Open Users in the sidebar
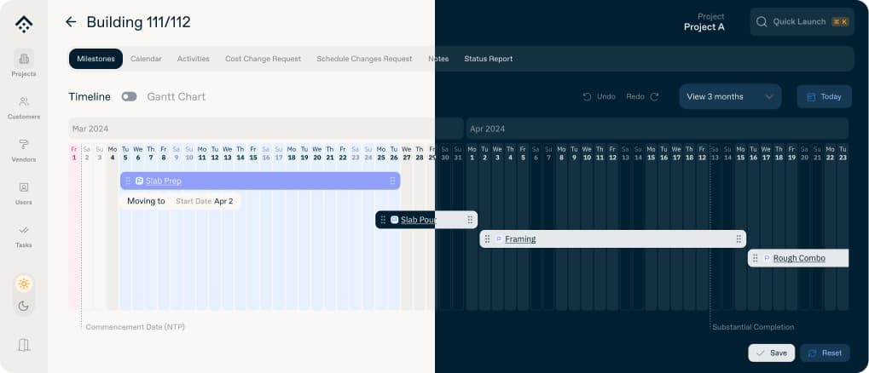Viewport: 869px width, 373px height. pos(24,192)
